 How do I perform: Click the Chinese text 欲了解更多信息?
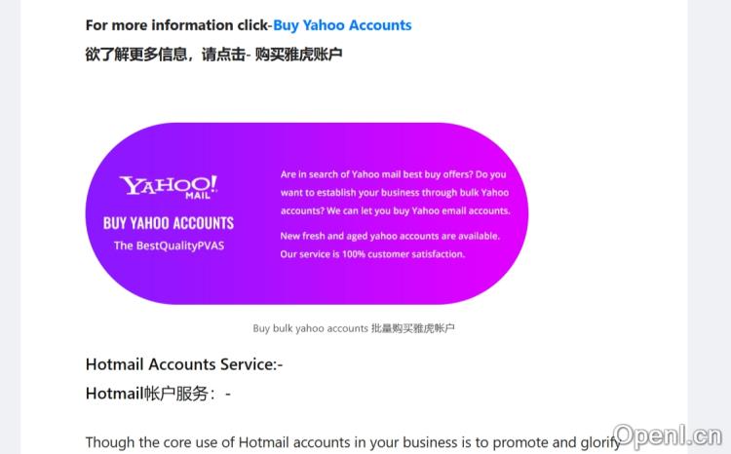[136, 55]
